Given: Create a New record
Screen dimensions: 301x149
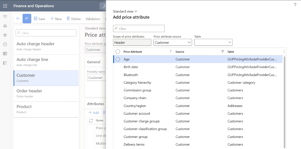Looking at the screenshot, I should [x=56, y=19].
